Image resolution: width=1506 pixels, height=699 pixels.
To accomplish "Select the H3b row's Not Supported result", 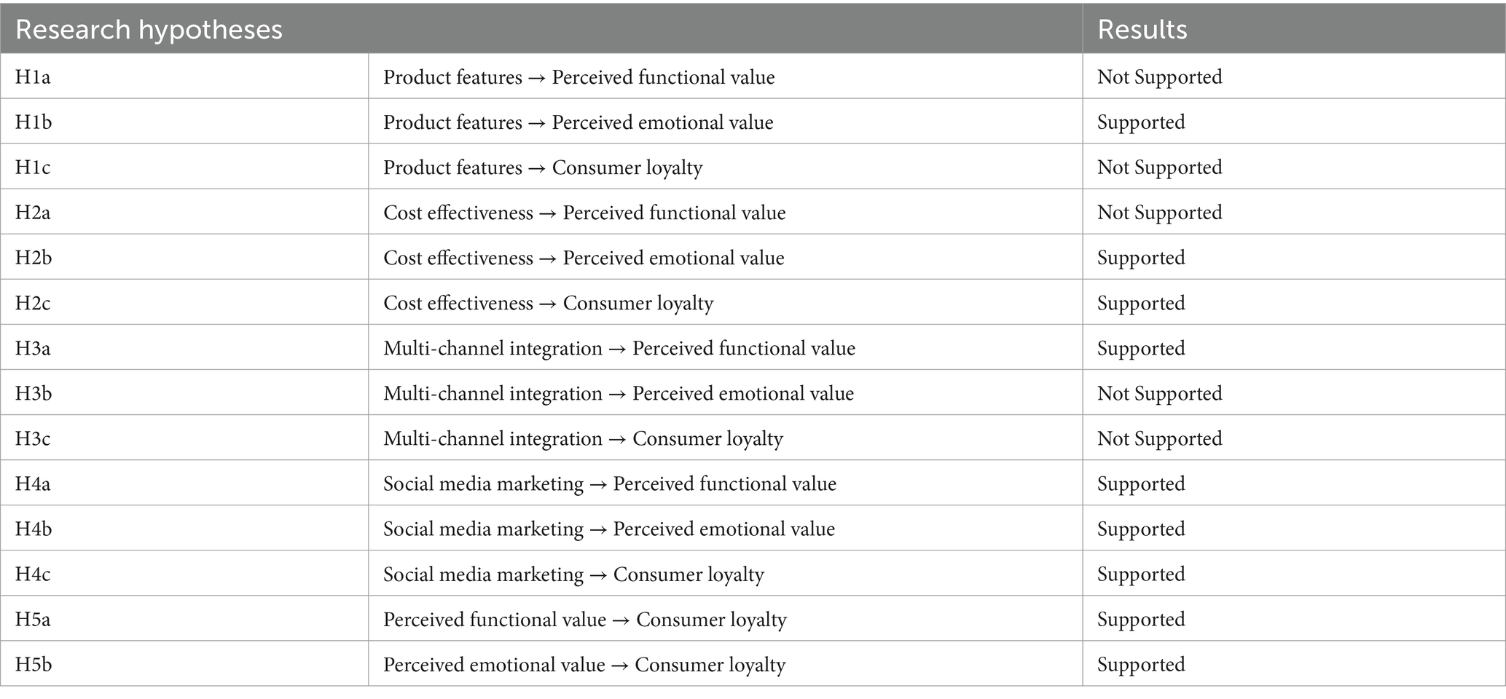I will 1160,393.
